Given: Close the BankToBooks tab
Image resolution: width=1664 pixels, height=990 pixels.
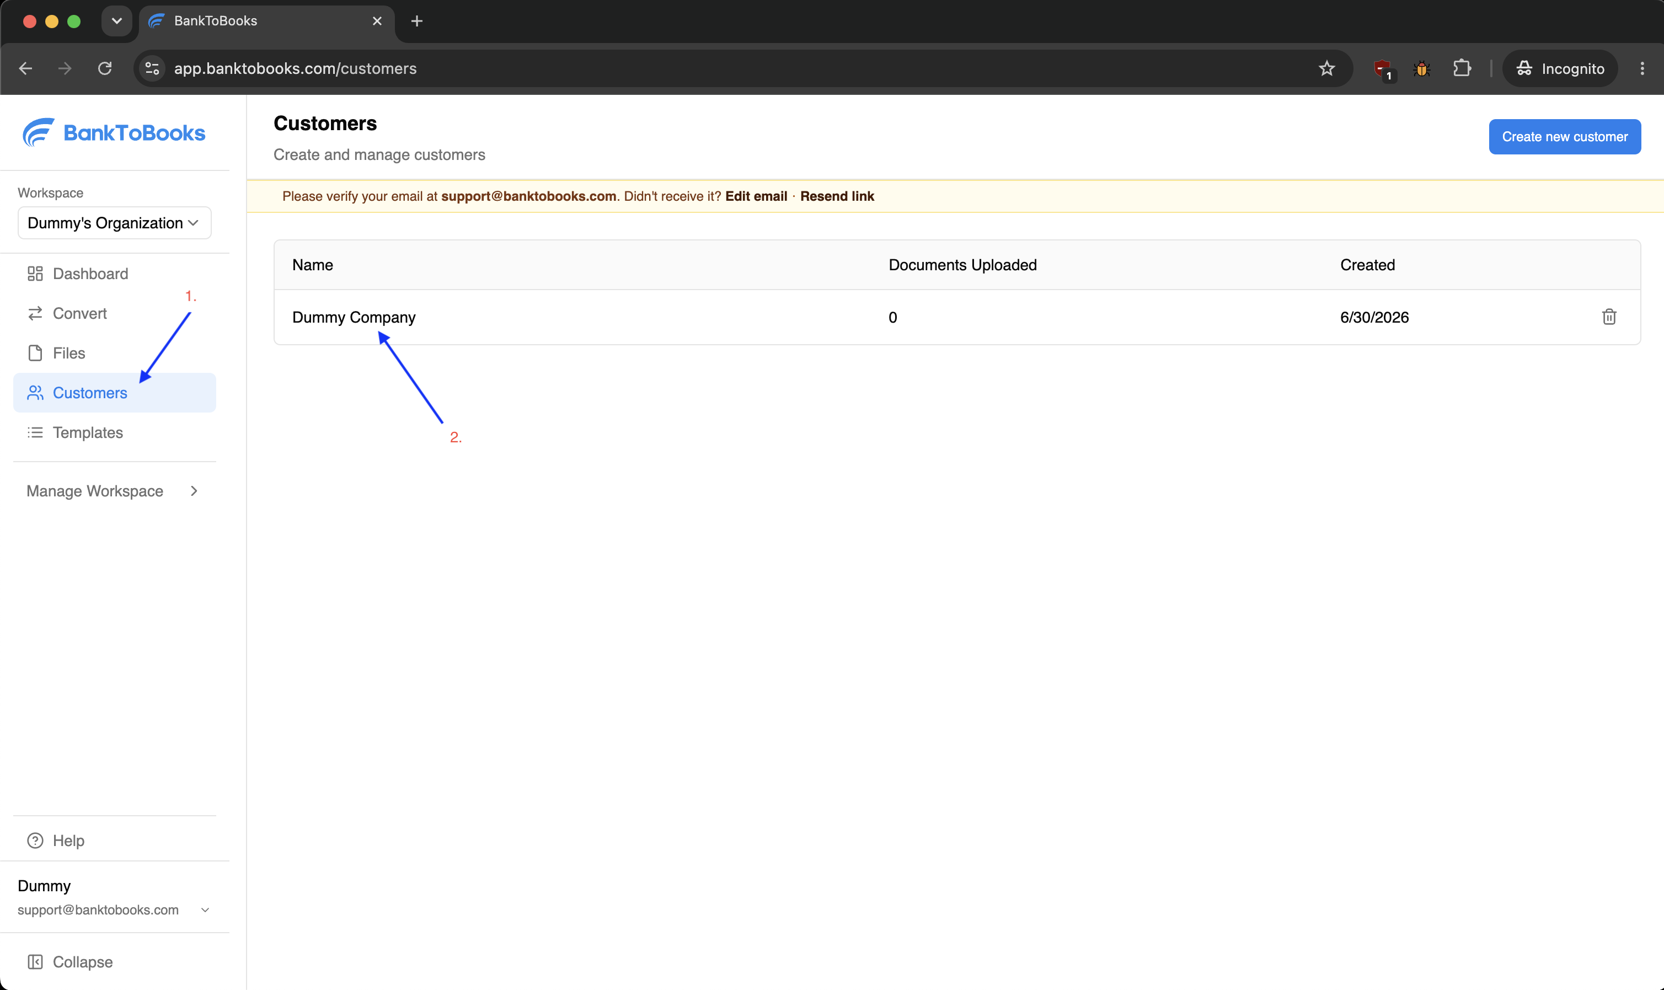Looking at the screenshot, I should click(377, 22).
